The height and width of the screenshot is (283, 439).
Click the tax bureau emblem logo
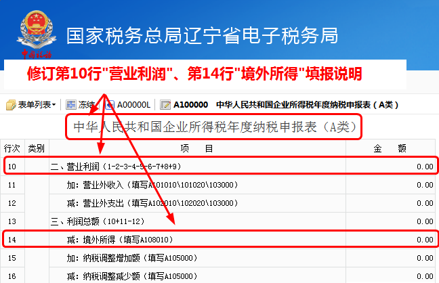(x=37, y=34)
